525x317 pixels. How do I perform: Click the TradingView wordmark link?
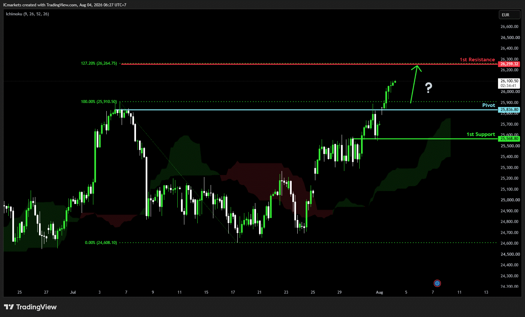click(36, 307)
